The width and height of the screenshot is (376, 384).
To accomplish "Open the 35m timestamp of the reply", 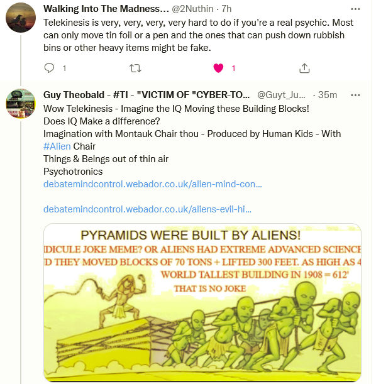I will (328, 95).
